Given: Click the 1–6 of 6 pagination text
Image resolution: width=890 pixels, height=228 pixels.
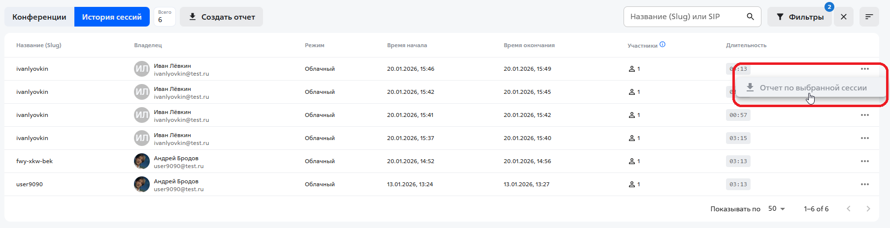Looking at the screenshot, I should click(816, 209).
